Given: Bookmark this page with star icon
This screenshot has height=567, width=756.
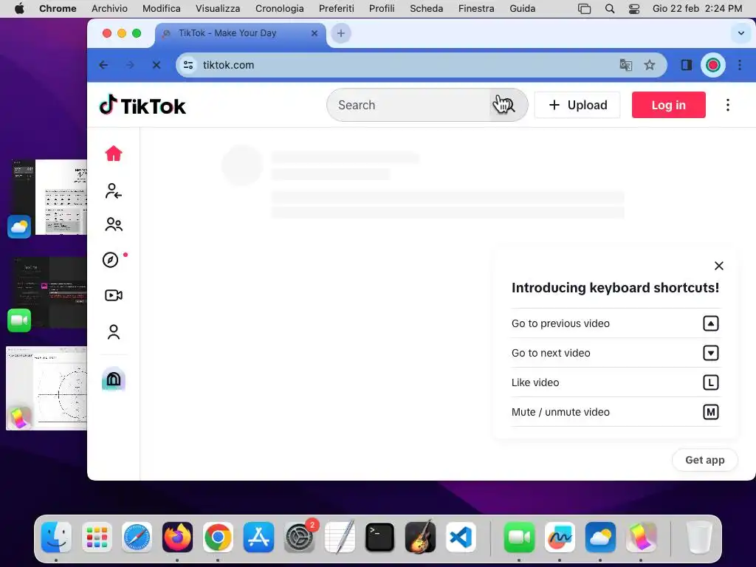Looking at the screenshot, I should point(650,65).
